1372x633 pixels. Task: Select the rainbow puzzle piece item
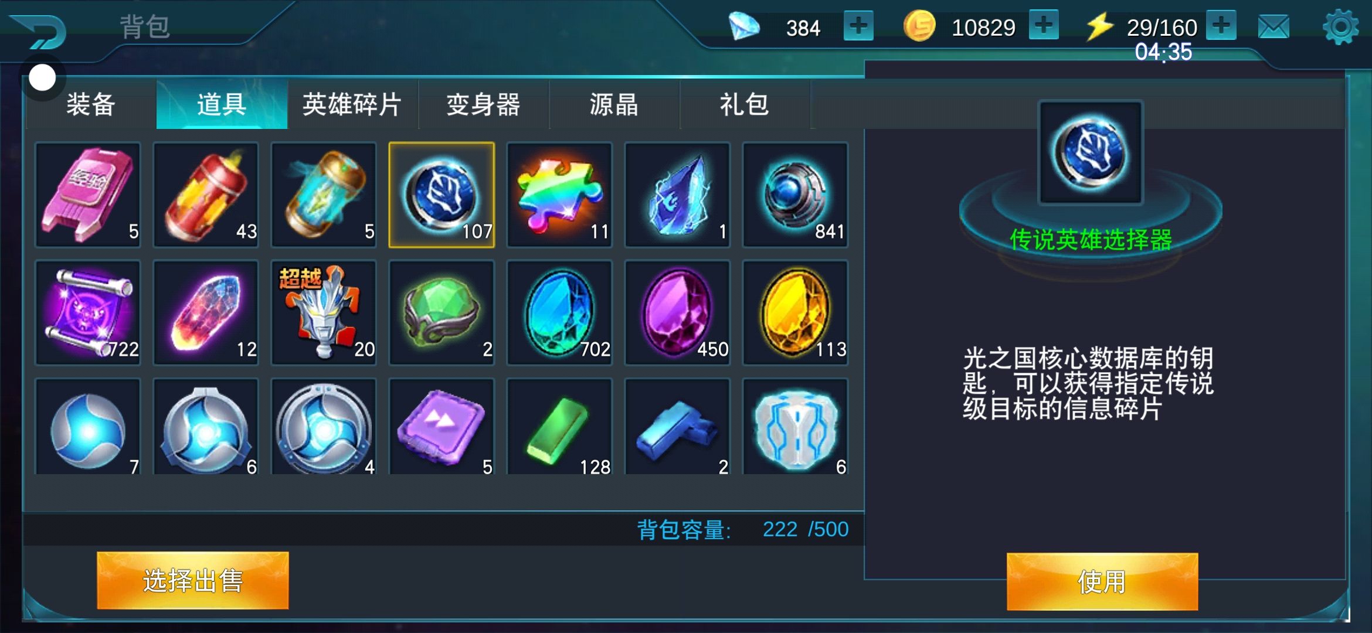pyautogui.click(x=559, y=195)
